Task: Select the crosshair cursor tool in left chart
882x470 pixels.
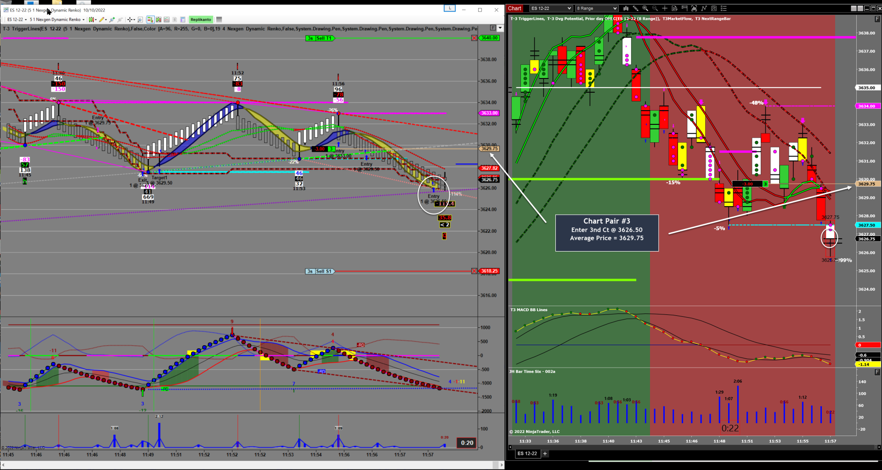Action: (130, 20)
